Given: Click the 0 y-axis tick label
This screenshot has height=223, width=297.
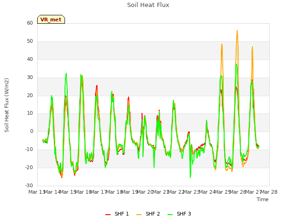Looking at the screenshot, I should tap(32, 131).
